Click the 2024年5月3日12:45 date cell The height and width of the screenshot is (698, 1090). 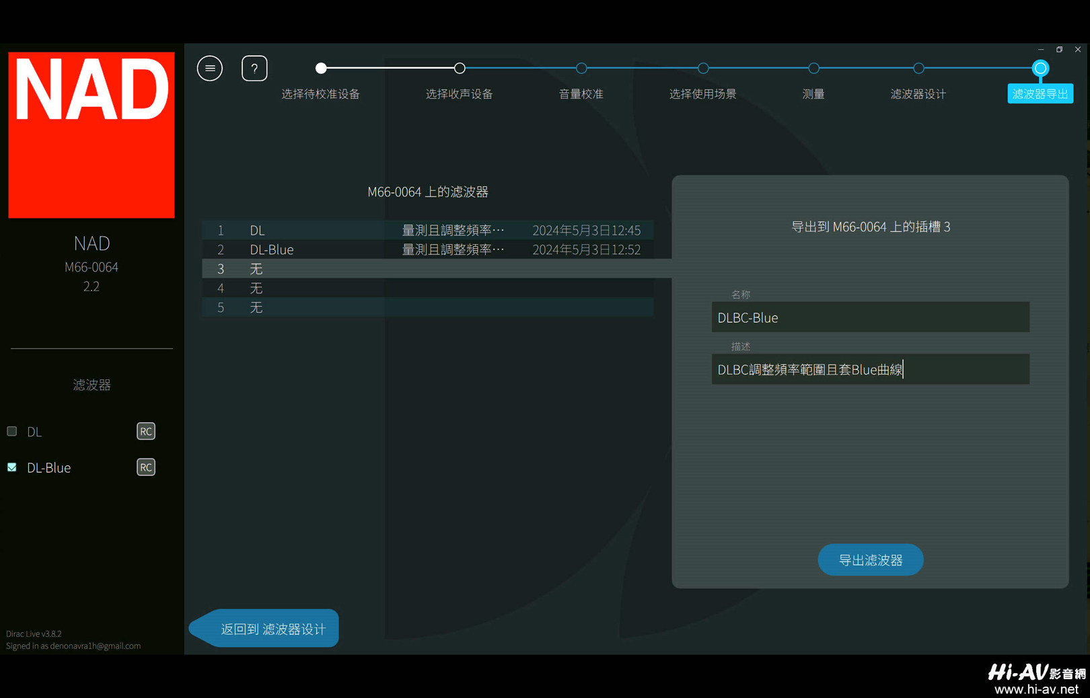point(587,230)
